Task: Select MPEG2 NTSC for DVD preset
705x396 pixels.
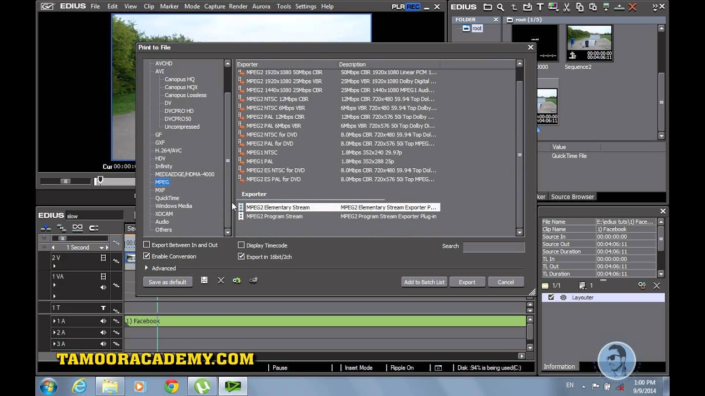Action: tap(337, 135)
